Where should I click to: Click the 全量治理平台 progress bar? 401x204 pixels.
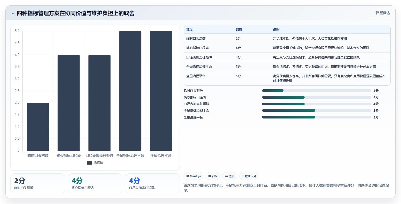click(x=317, y=117)
